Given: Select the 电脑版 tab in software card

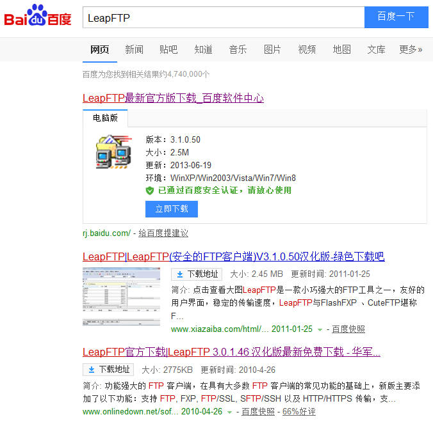Looking at the screenshot, I should [105, 118].
